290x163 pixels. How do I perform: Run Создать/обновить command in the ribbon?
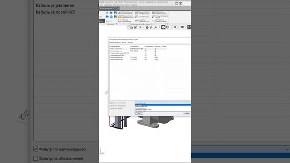143,21
